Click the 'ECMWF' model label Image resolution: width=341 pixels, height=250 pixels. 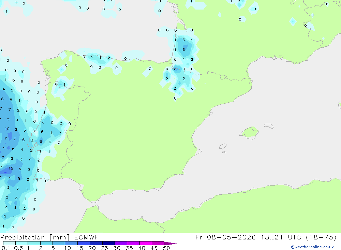click(86, 237)
